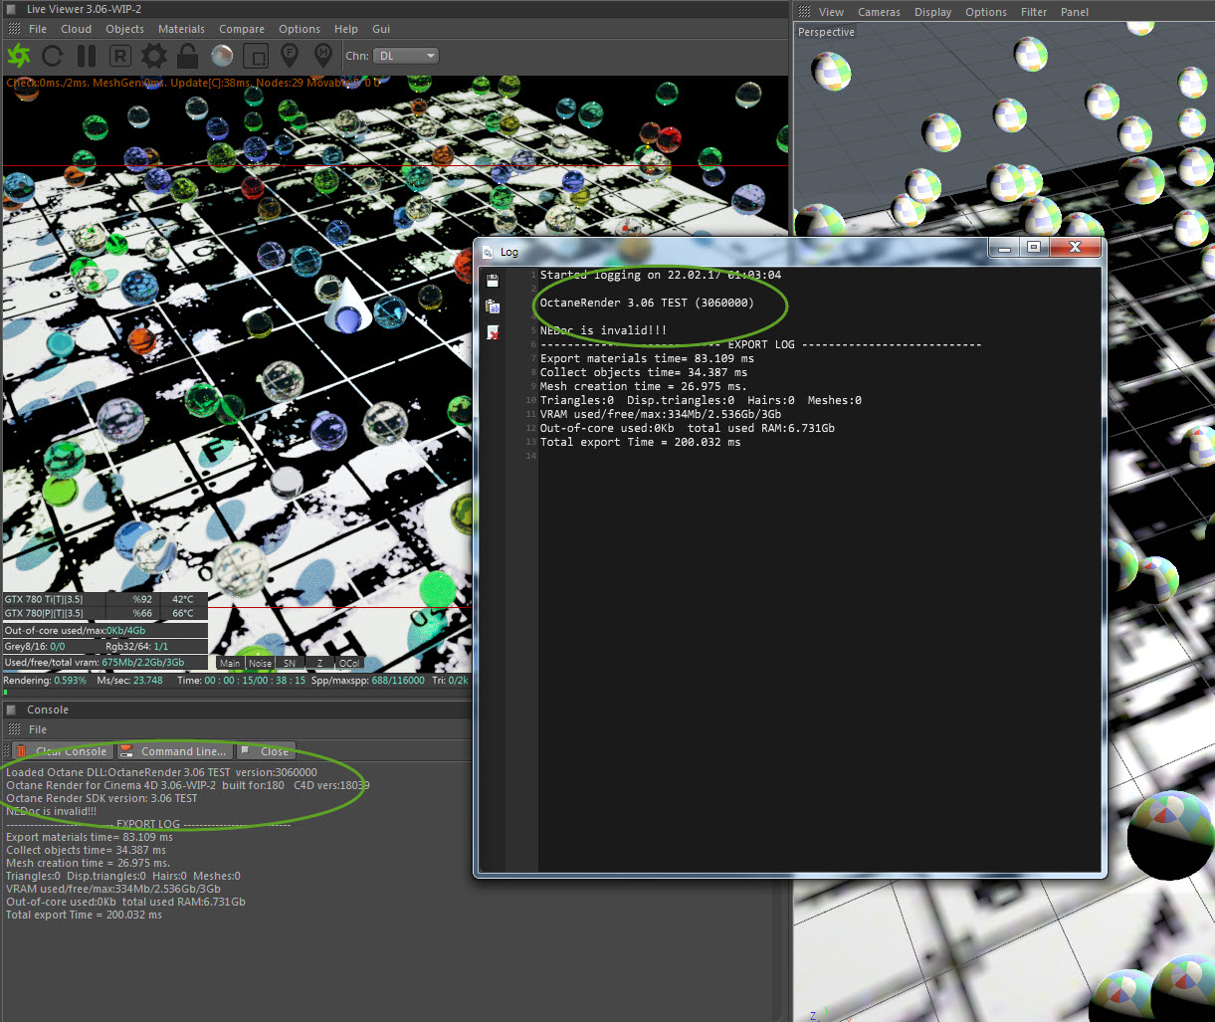The height and width of the screenshot is (1022, 1215).
Task: Switch to the Noise render pass tab
Action: (x=260, y=663)
